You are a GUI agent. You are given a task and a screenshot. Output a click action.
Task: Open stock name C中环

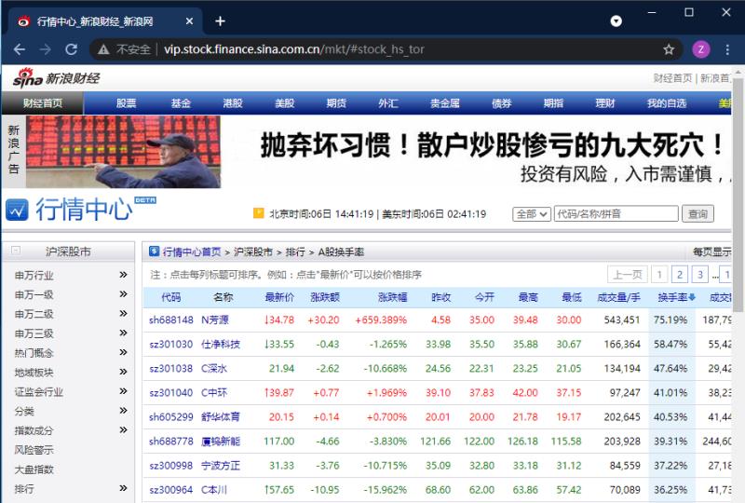click(214, 393)
